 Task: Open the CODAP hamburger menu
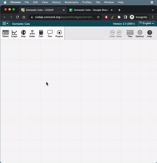[x=5, y=23]
